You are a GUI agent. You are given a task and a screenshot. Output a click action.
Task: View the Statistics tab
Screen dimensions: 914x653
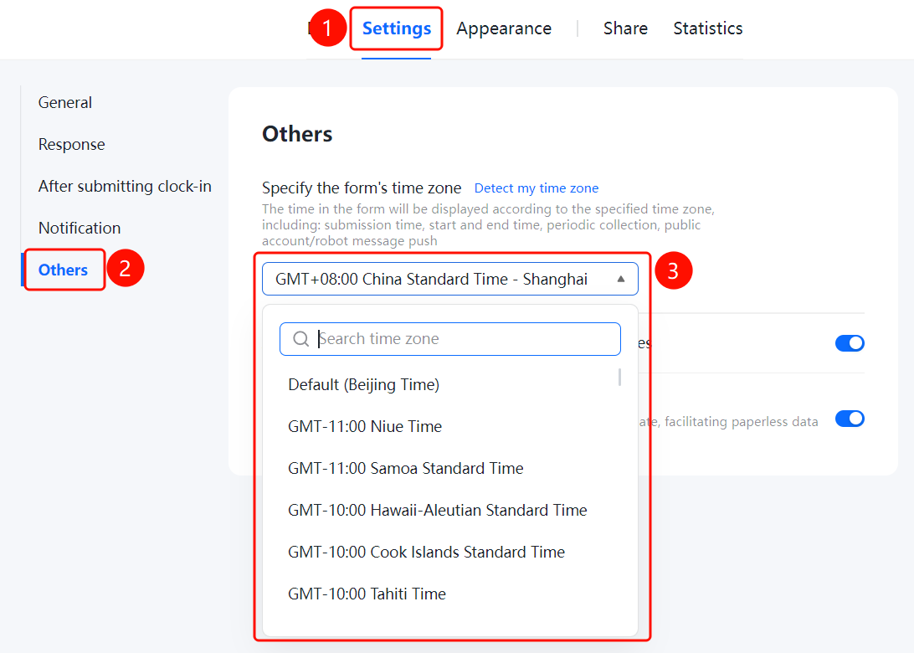tap(707, 28)
